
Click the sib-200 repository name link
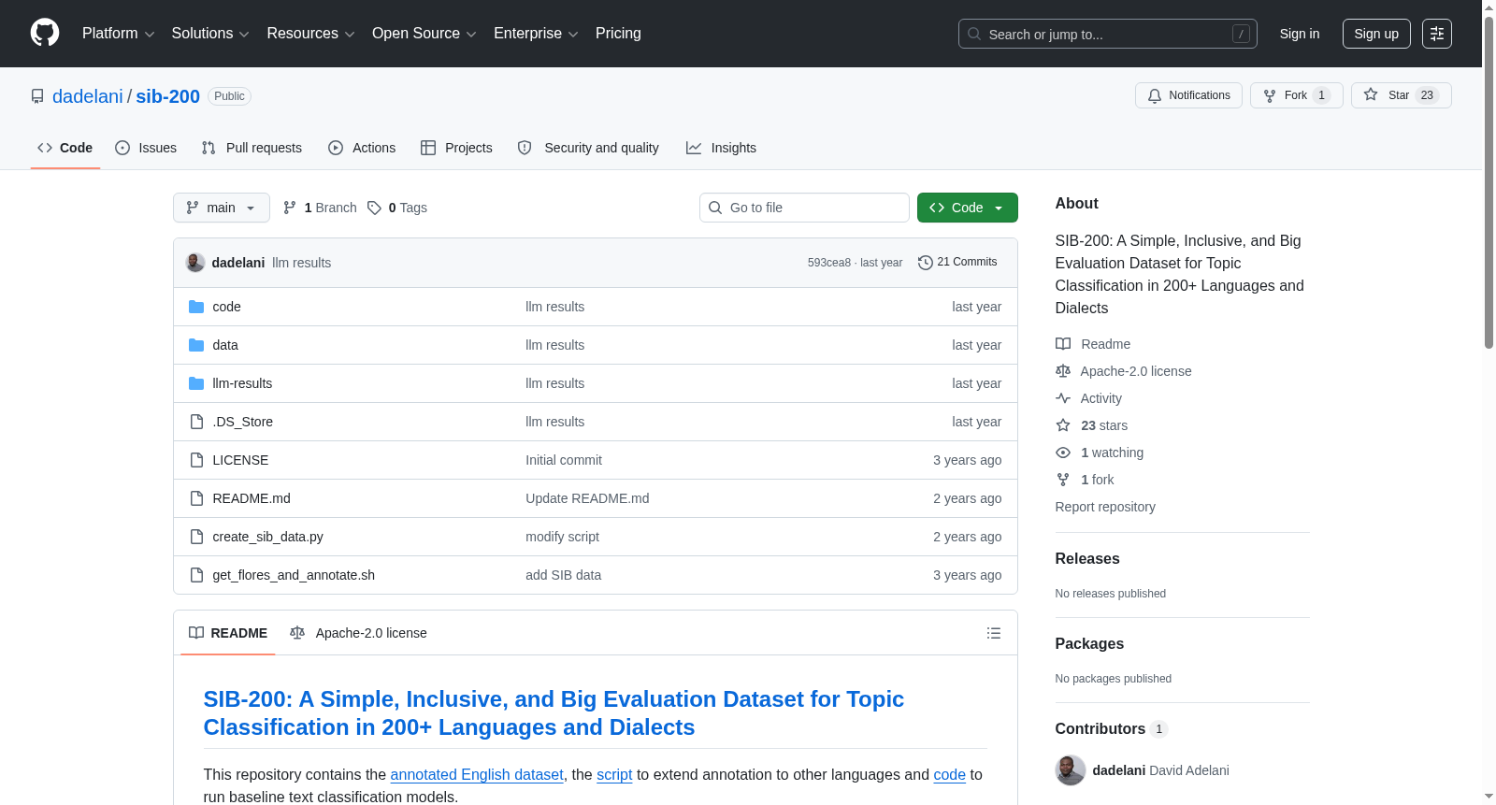tap(168, 96)
